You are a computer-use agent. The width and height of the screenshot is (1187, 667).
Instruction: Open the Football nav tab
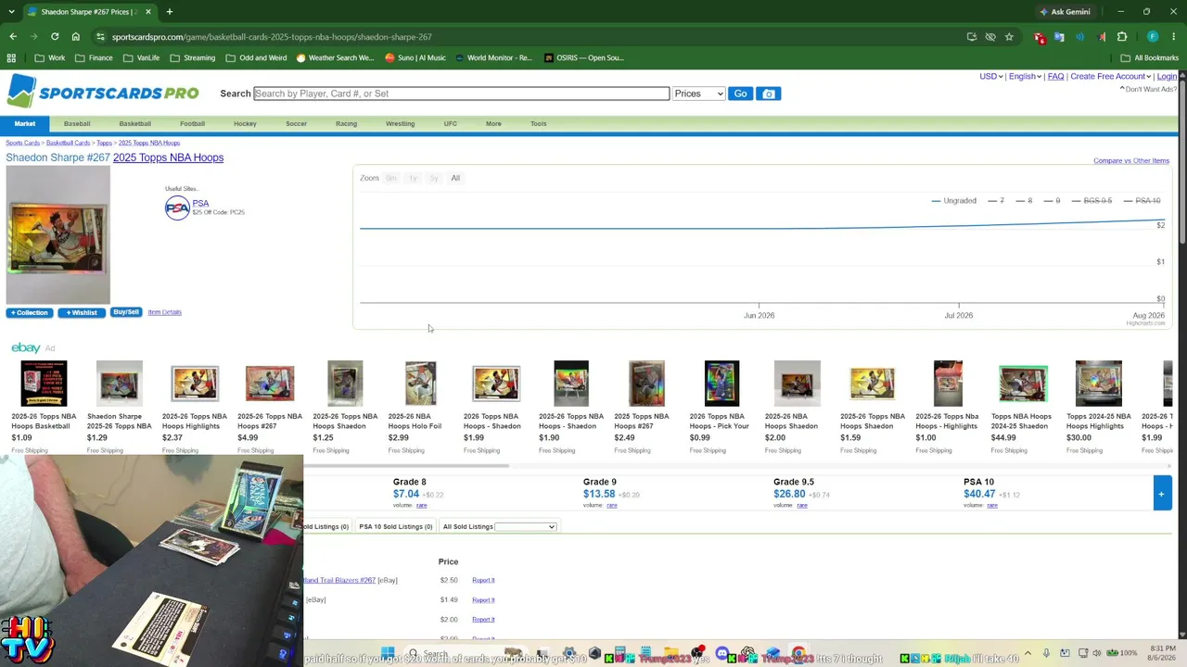click(x=192, y=123)
